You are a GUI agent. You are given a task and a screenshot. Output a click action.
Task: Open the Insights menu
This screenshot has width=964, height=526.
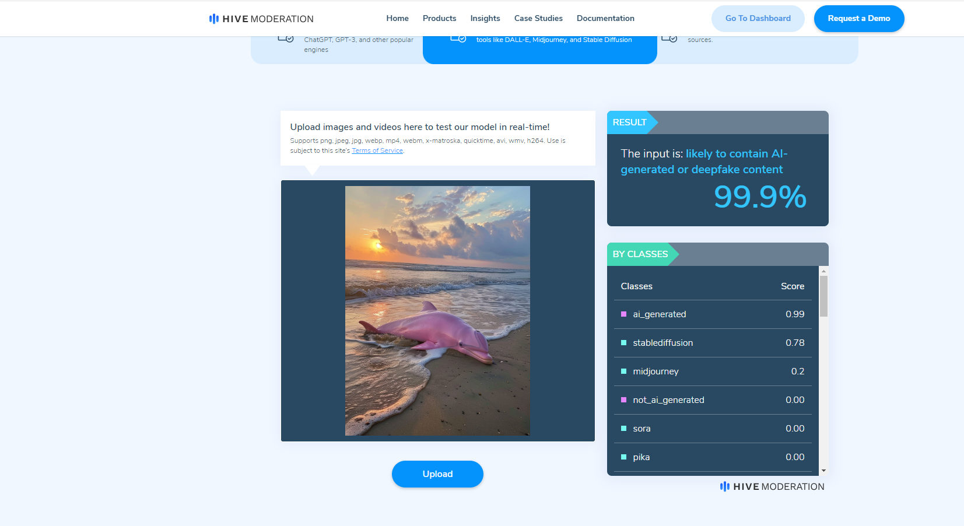coord(485,19)
